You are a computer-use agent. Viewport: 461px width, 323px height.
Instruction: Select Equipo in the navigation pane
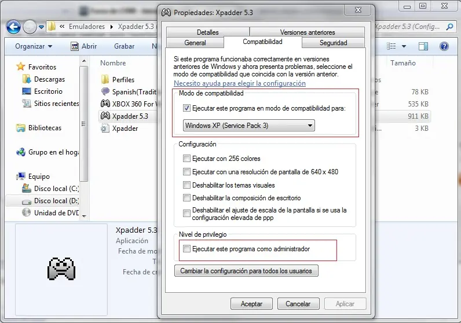[39, 177]
